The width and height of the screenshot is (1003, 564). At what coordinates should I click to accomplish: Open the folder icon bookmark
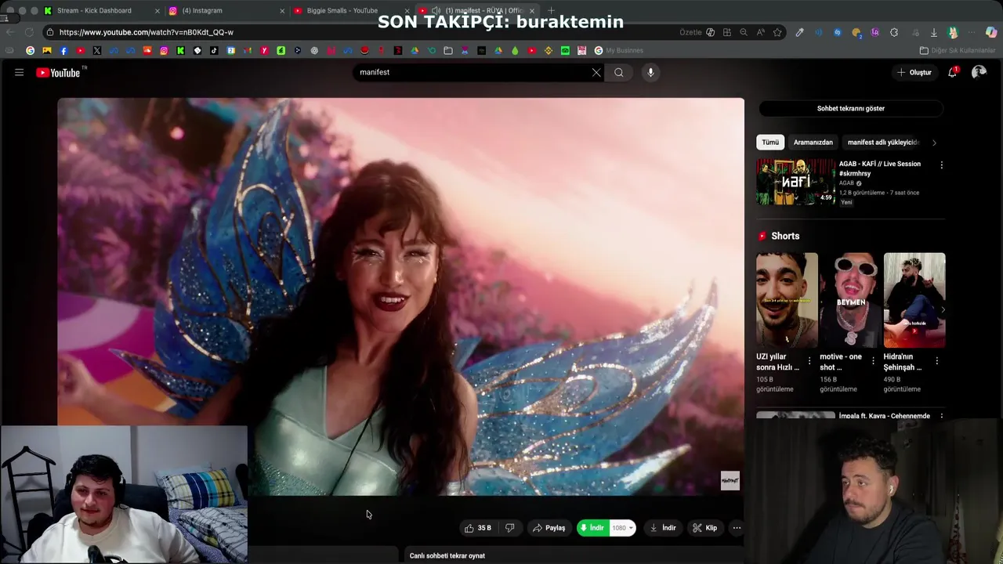[447, 50]
